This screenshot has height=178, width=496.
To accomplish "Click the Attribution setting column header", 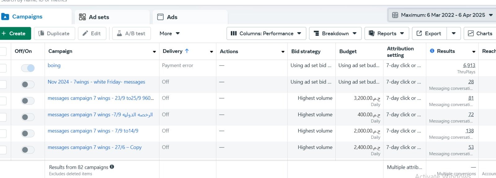I will pyautogui.click(x=400, y=52).
